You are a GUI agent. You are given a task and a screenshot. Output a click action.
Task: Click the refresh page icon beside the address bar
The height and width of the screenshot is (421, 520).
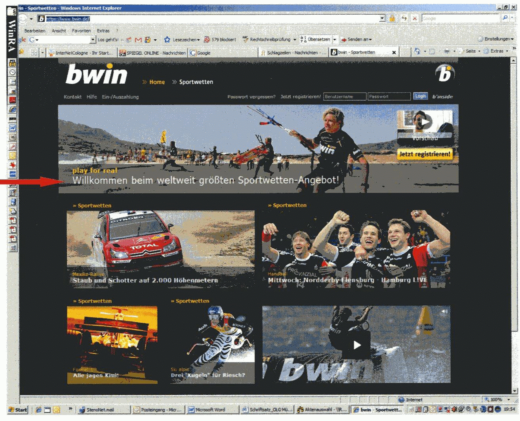pos(404,18)
